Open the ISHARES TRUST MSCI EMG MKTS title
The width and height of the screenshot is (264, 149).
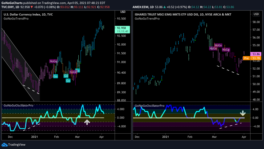(x=183, y=14)
